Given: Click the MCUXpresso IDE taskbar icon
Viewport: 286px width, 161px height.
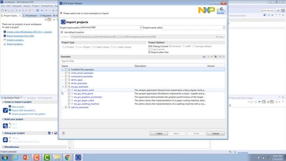Looking at the screenshot, I should click(x=78, y=157).
